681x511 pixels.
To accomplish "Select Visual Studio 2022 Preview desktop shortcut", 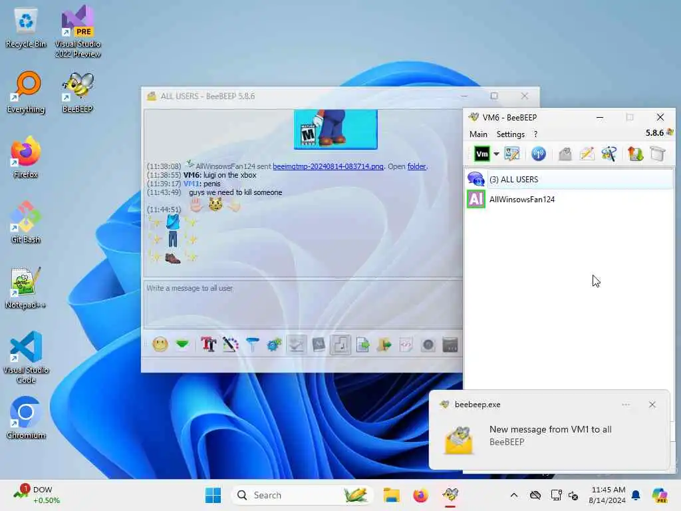I will pyautogui.click(x=77, y=31).
